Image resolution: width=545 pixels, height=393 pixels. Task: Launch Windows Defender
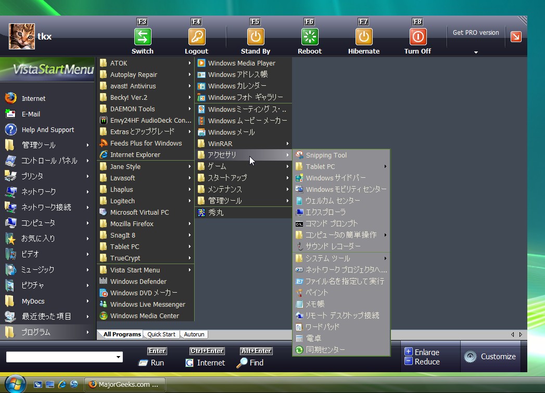point(145,281)
